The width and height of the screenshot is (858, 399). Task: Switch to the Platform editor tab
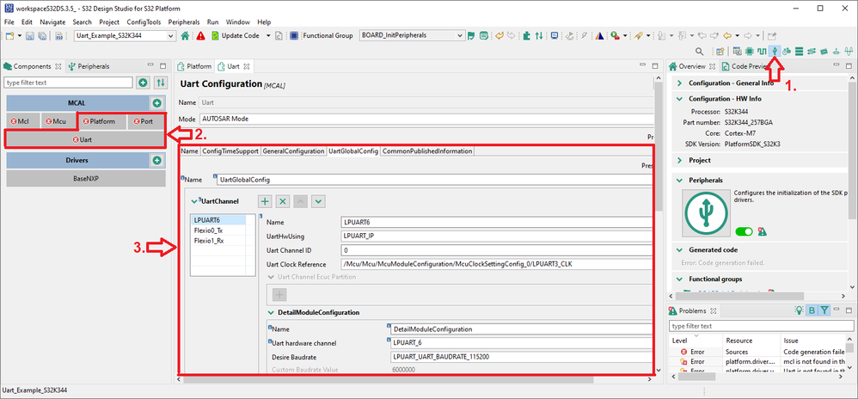pyautogui.click(x=194, y=66)
